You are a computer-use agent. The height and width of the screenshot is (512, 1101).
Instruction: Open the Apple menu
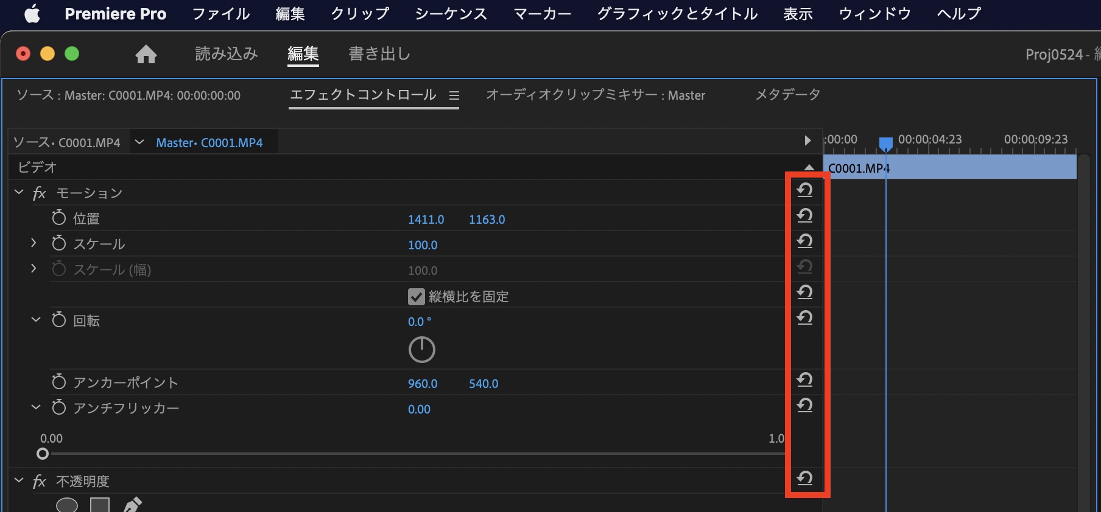point(32,13)
